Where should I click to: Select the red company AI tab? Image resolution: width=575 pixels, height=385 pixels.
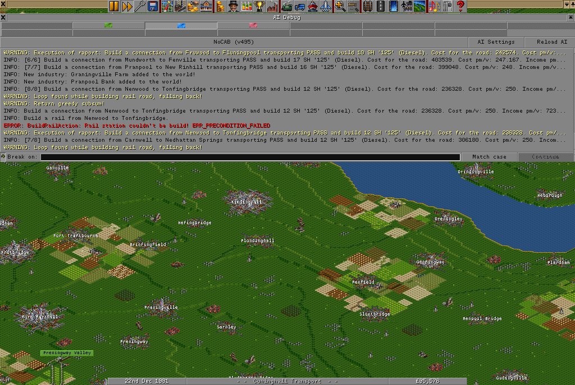coord(253,26)
